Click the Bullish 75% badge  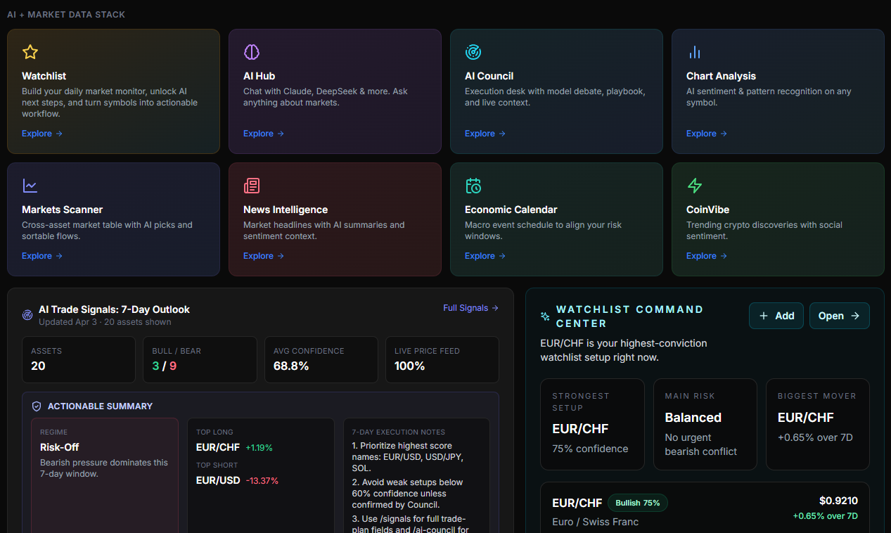pos(638,503)
